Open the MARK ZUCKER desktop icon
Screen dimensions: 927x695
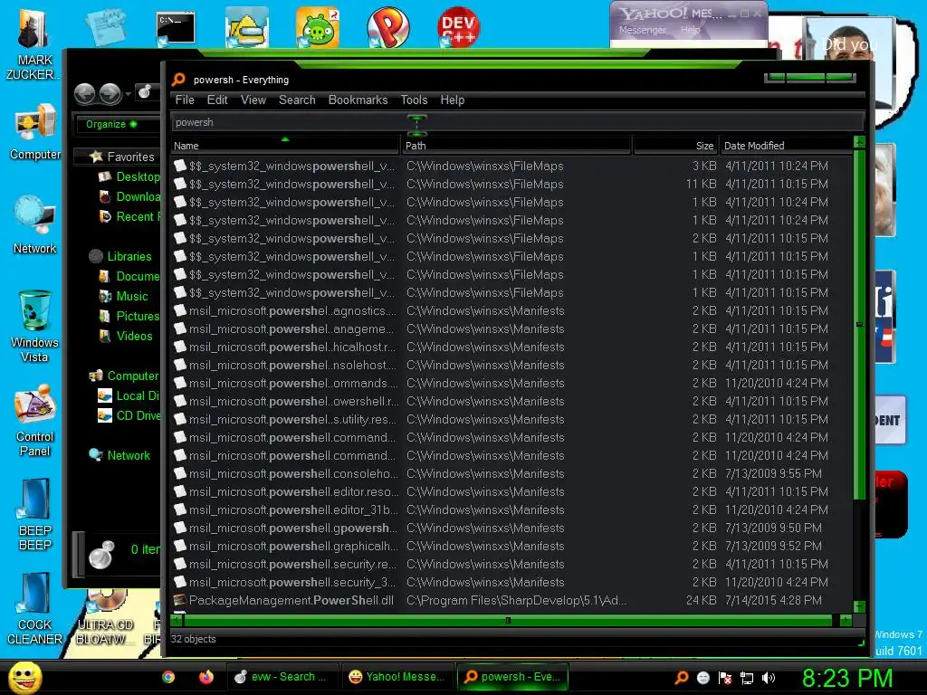coord(33,45)
